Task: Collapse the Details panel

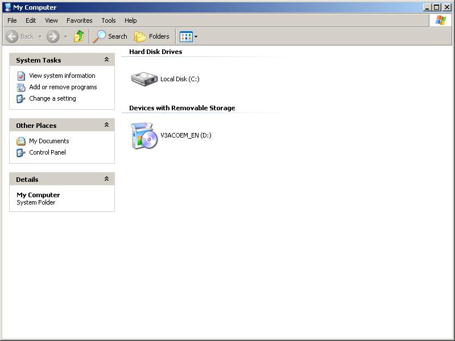Action: pyautogui.click(x=106, y=178)
